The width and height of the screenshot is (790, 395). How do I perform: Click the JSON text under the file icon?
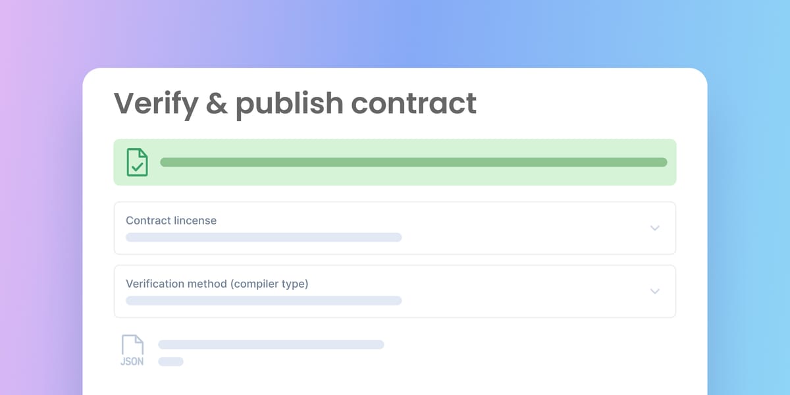pyautogui.click(x=132, y=362)
